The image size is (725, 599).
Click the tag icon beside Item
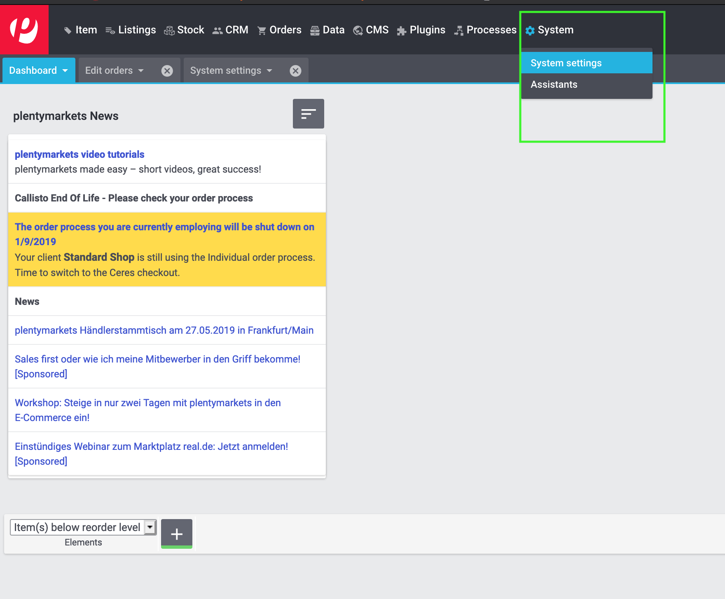coord(68,30)
